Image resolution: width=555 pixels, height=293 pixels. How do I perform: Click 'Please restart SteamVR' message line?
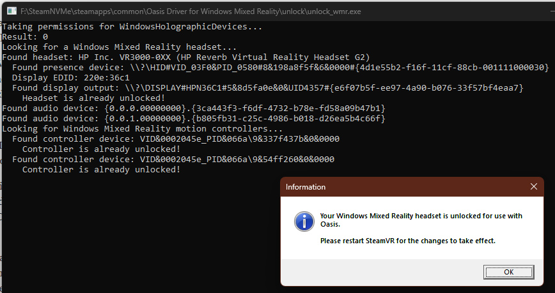[x=408, y=241]
